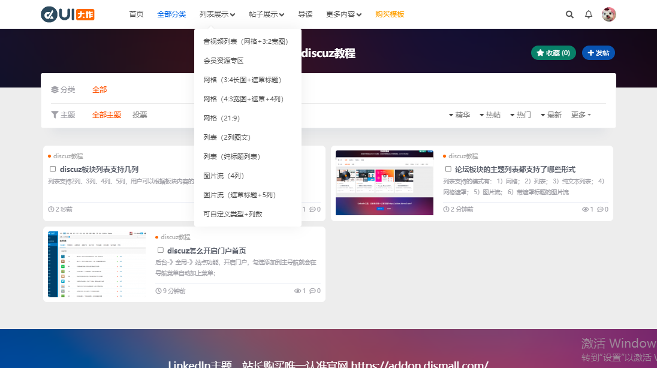Select checkbox next to discuz怎么开启门户首页
Screen dimensions: 657x368
[x=161, y=251]
